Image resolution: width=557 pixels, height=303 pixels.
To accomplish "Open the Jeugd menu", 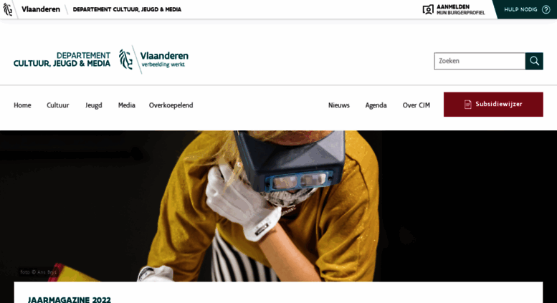I will pyautogui.click(x=94, y=105).
